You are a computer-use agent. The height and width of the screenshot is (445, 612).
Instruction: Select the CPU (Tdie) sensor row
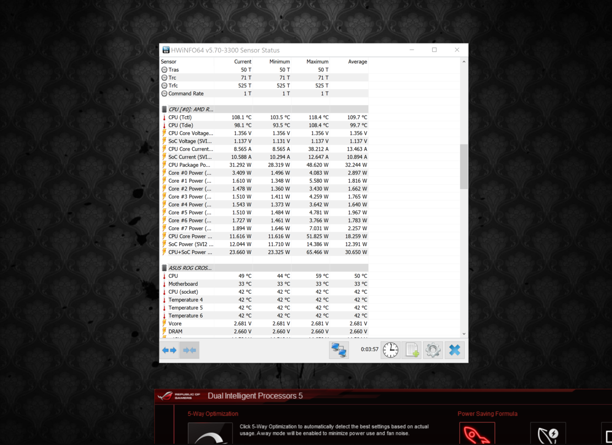pos(264,125)
